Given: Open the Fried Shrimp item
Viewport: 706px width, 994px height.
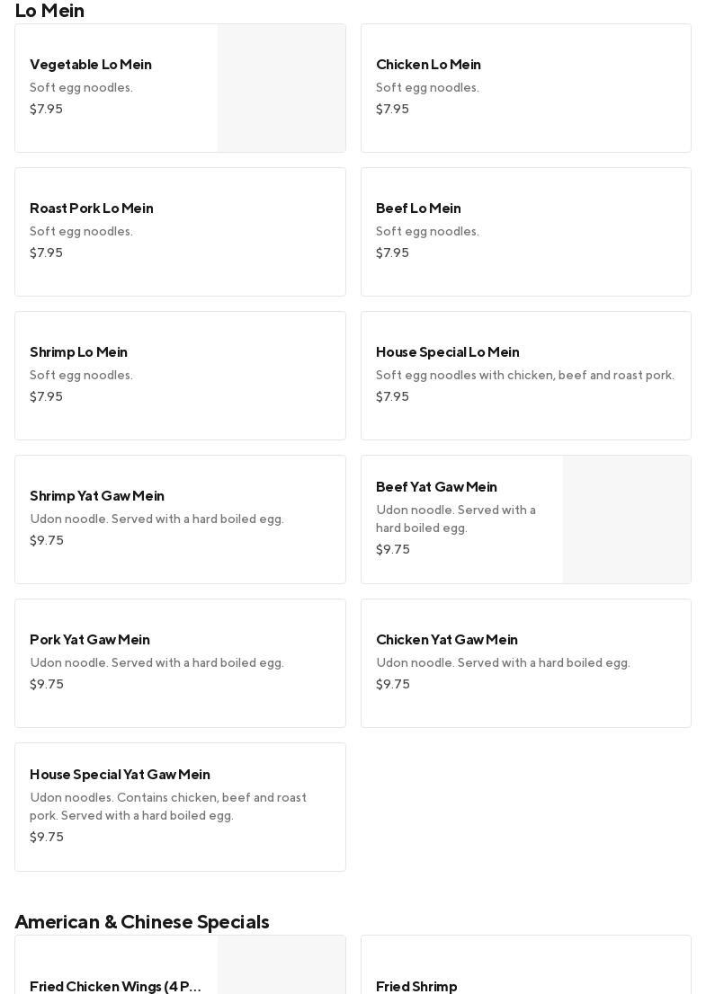Looking at the screenshot, I should click(416, 986).
